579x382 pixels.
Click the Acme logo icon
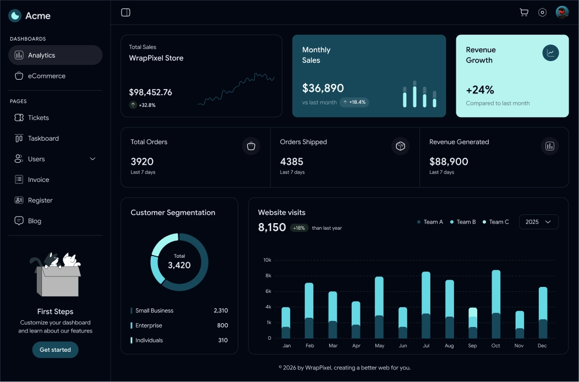point(15,15)
